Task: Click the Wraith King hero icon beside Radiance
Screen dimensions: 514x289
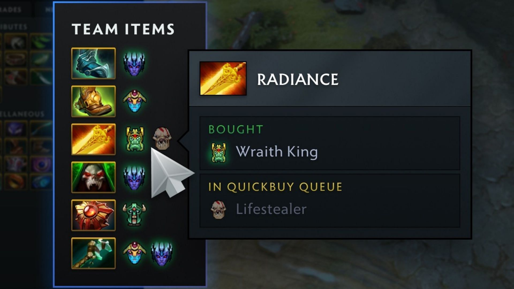Action: click(135, 139)
